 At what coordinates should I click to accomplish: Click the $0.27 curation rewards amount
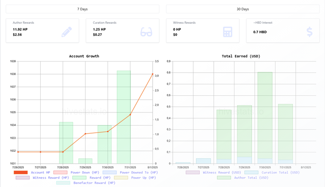click(97, 35)
